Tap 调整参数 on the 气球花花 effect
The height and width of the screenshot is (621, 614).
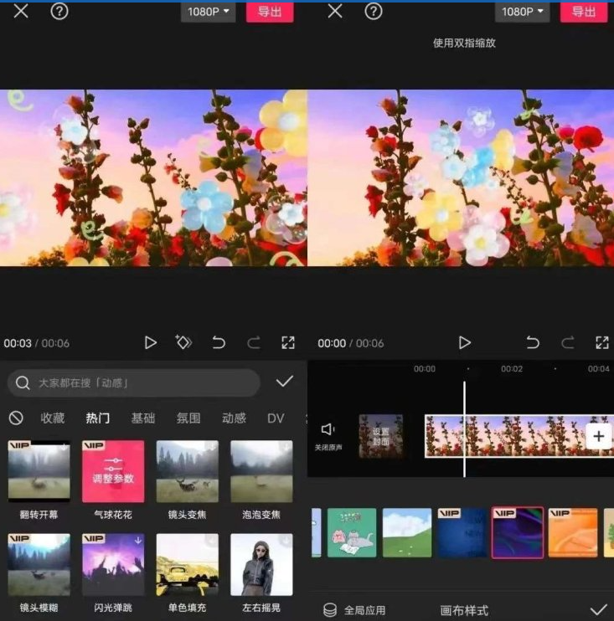[x=113, y=471]
